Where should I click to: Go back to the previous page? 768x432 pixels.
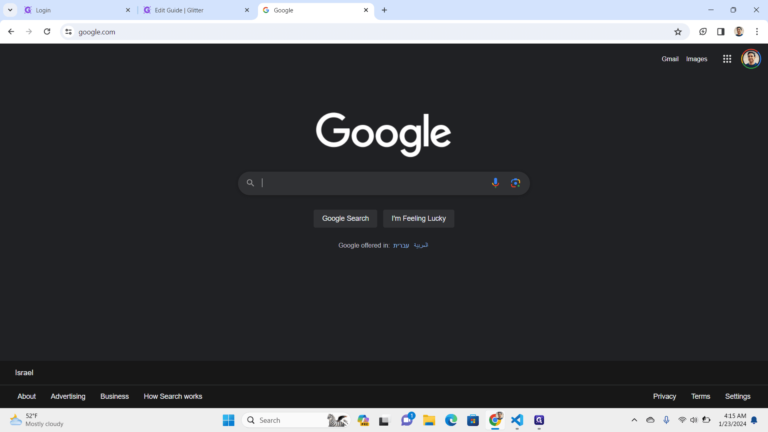[11, 32]
